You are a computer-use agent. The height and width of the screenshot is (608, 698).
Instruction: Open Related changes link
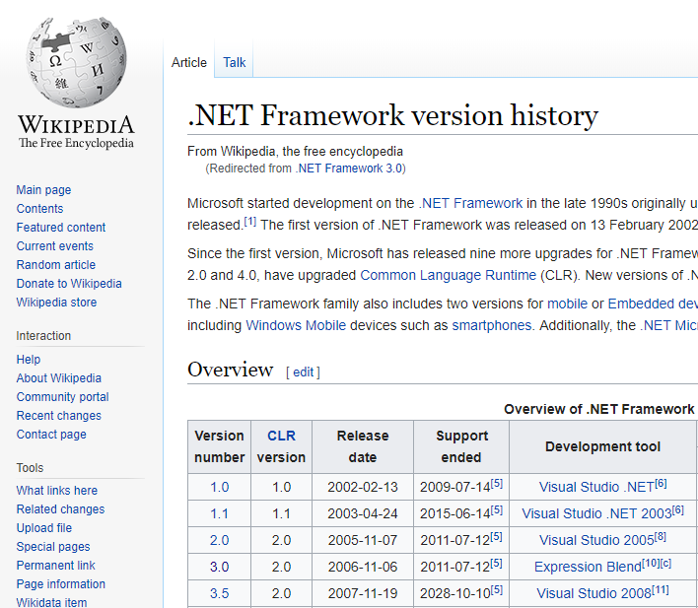[x=60, y=508]
